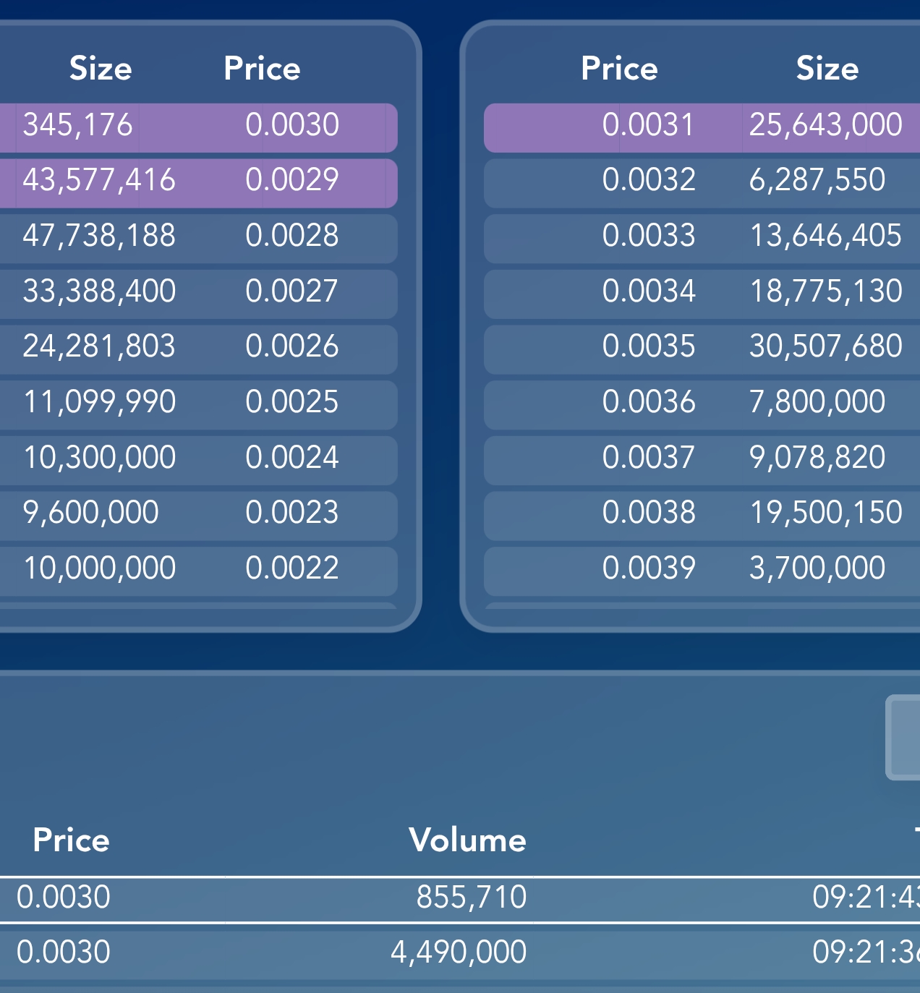Image resolution: width=920 pixels, height=993 pixels.
Task: Select the trade row with volume 4,490,000
Action: 460,952
